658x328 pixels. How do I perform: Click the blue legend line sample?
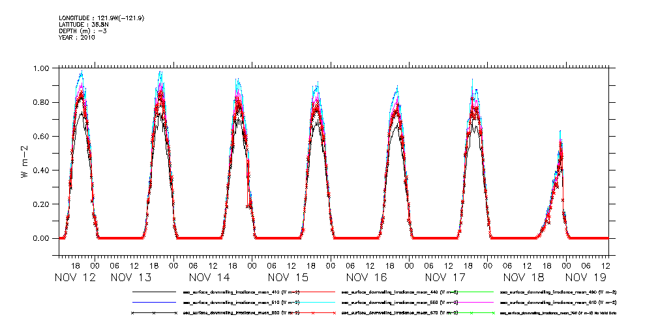(x=154, y=301)
